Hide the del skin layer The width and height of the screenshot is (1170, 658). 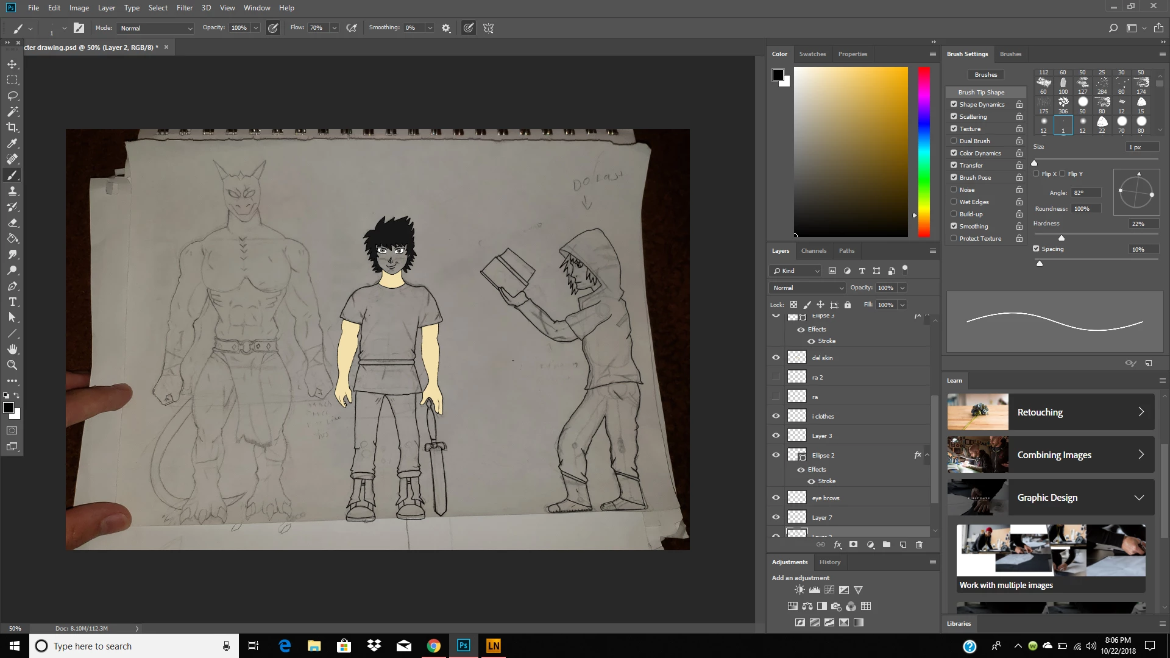776,358
